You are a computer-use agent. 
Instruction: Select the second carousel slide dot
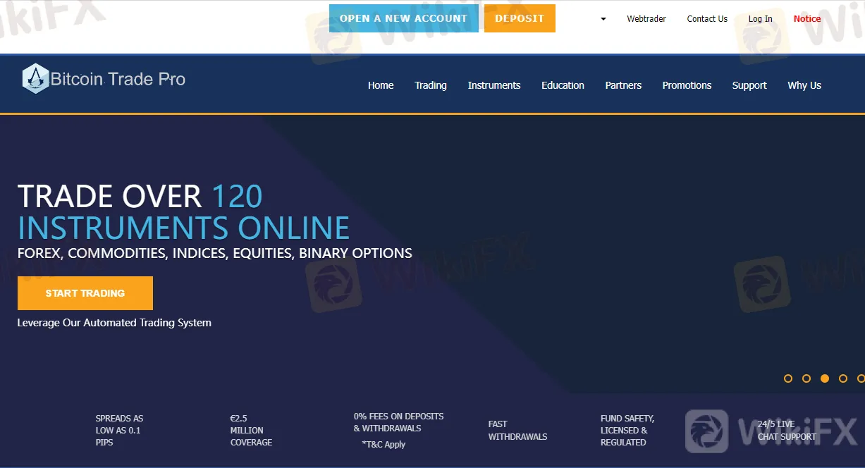[806, 378]
